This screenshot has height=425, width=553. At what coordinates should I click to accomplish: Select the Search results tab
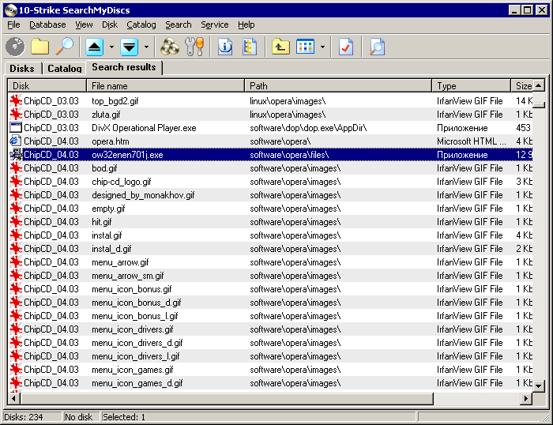click(x=124, y=67)
